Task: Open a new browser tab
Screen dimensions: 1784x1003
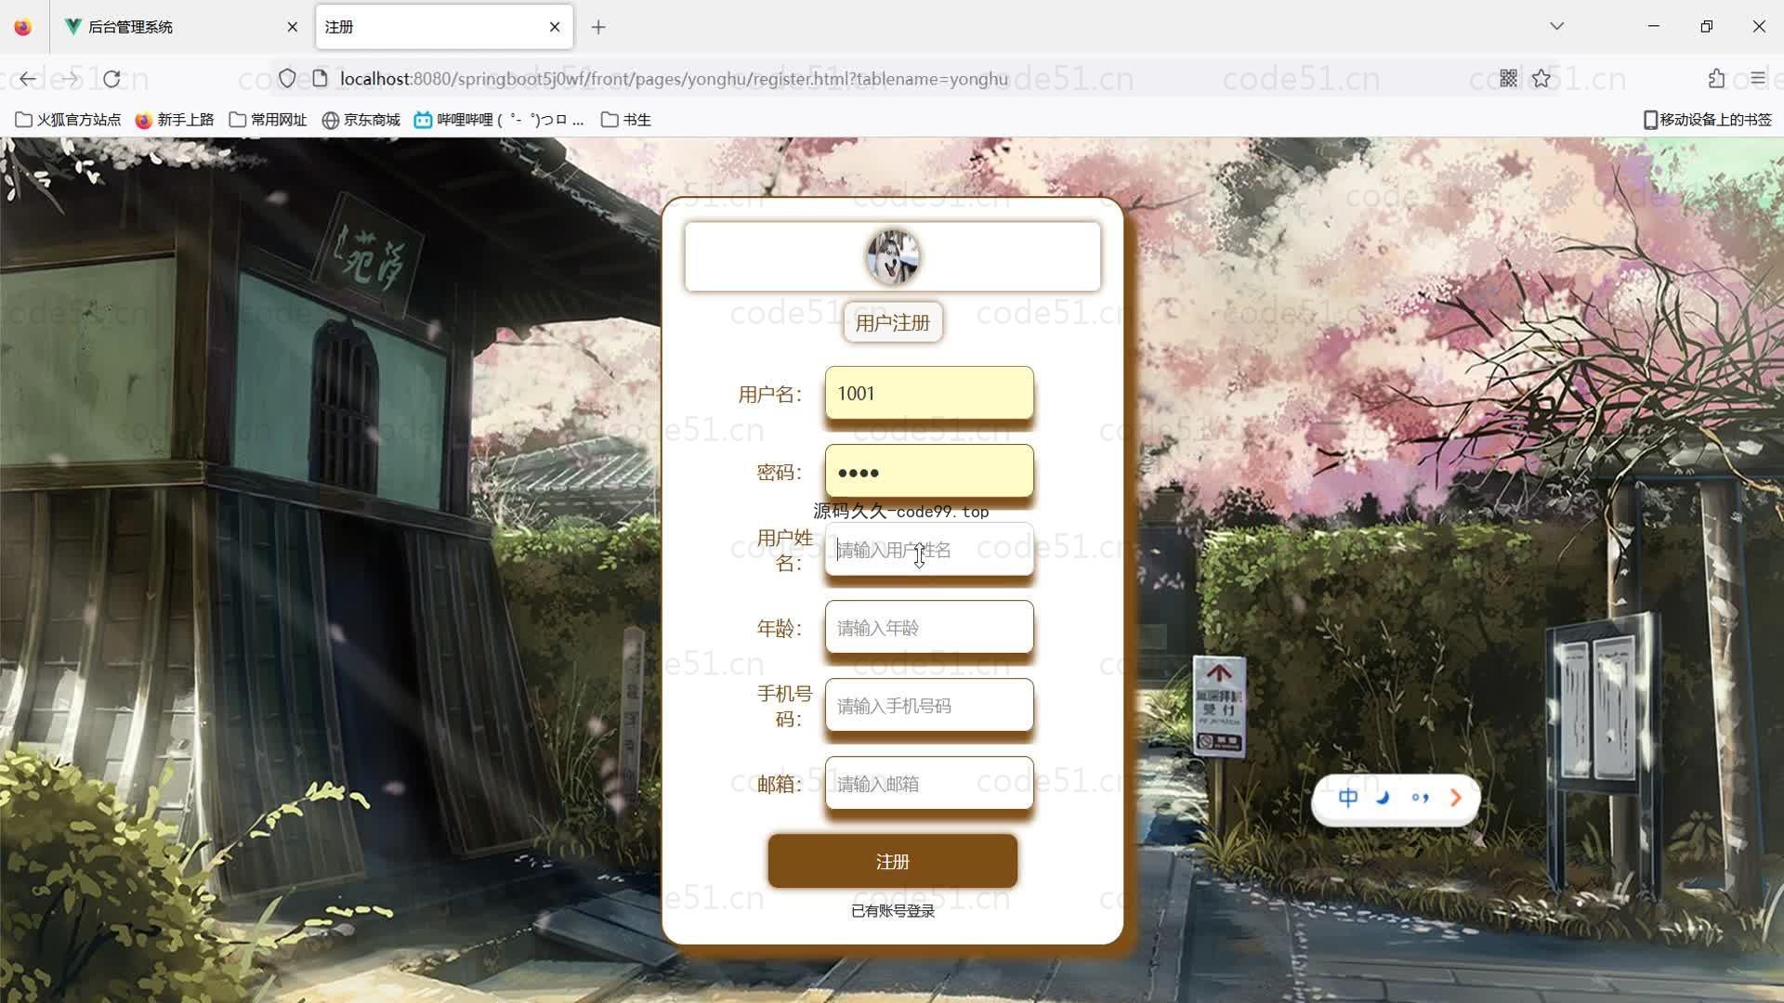Action: pos(598,27)
